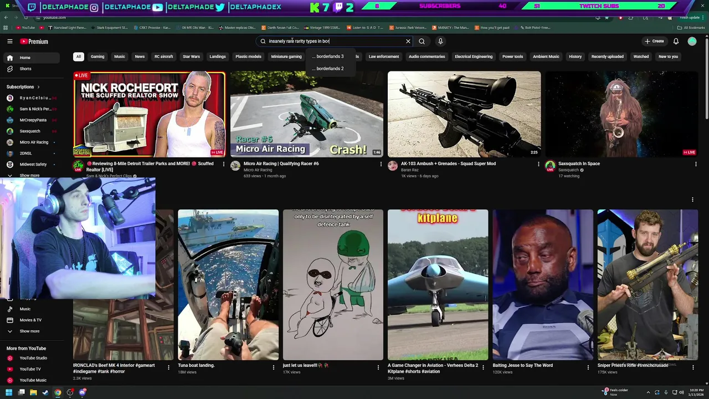Open Steam from taskbar

pos(45,392)
